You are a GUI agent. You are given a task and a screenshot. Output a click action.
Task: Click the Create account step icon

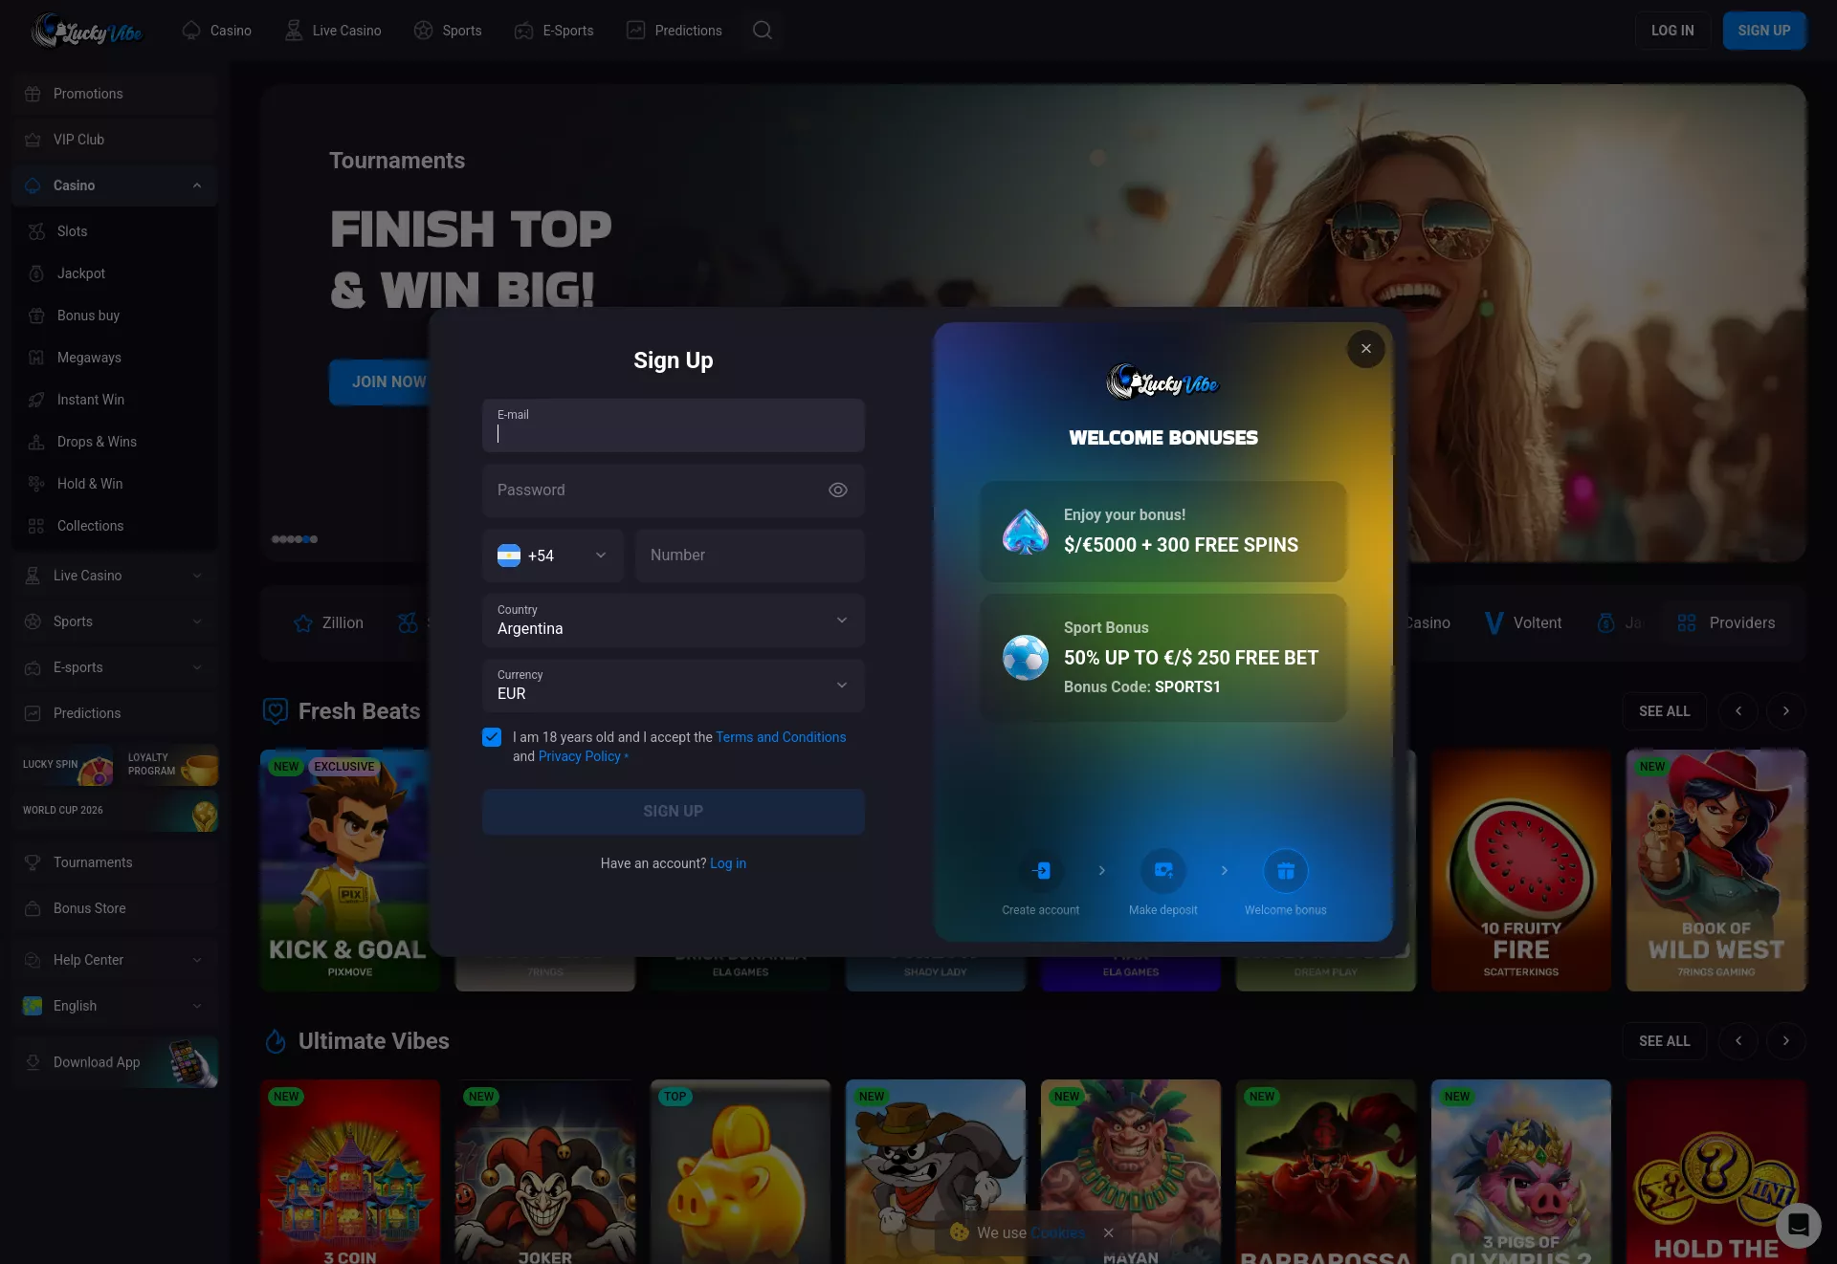(1041, 871)
